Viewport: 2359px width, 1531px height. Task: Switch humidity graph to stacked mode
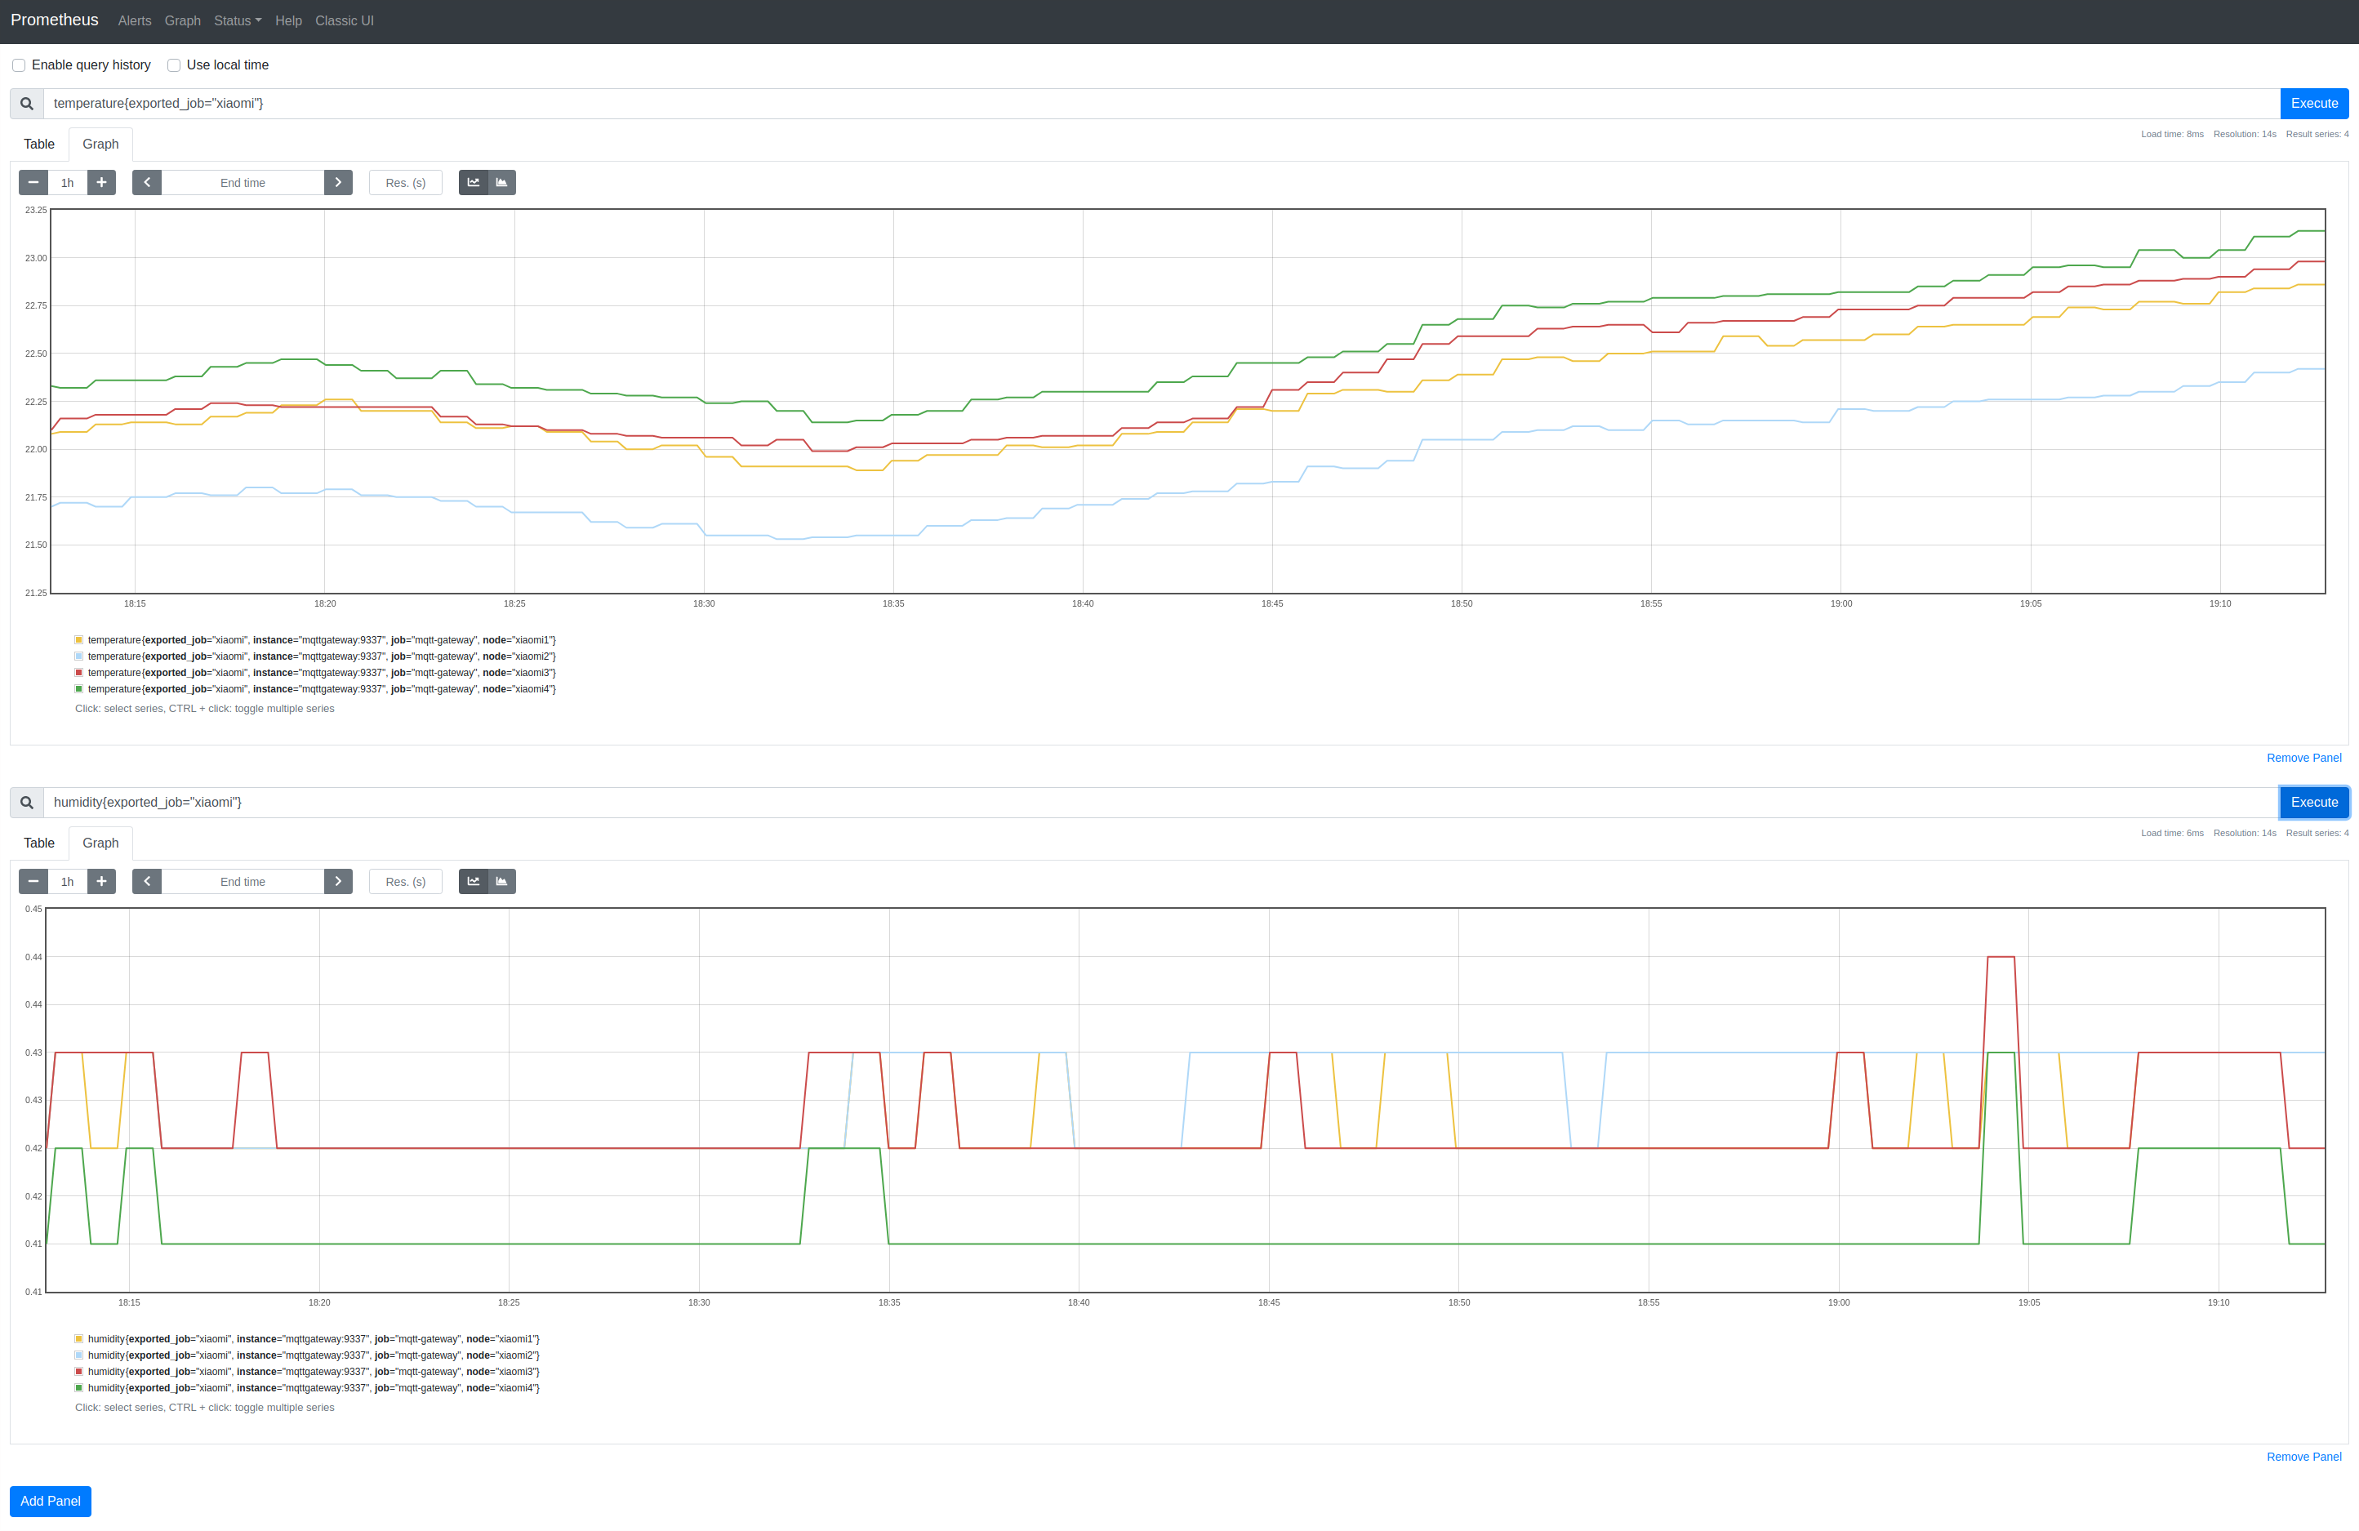point(501,881)
